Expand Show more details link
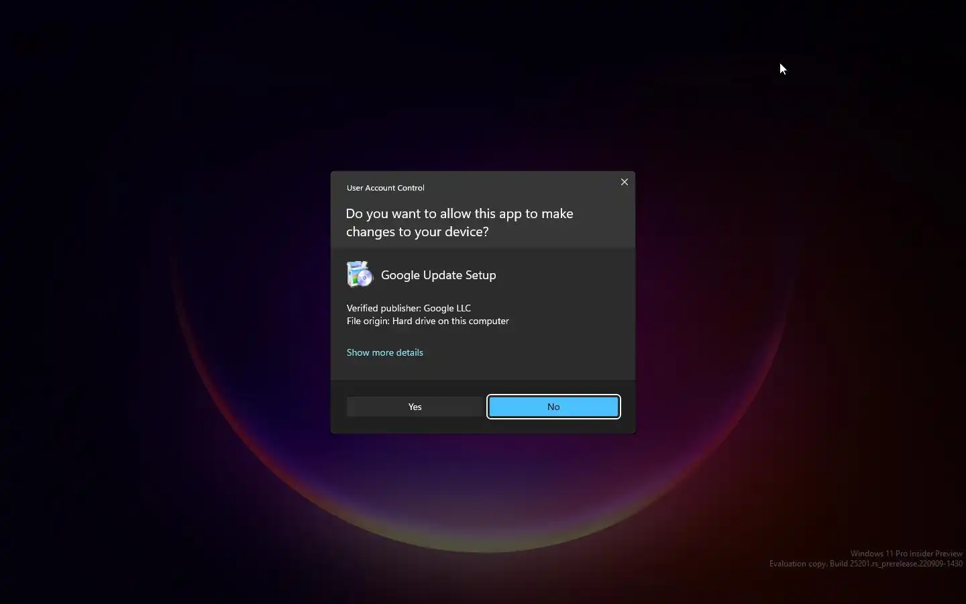Image resolution: width=966 pixels, height=604 pixels. point(384,352)
